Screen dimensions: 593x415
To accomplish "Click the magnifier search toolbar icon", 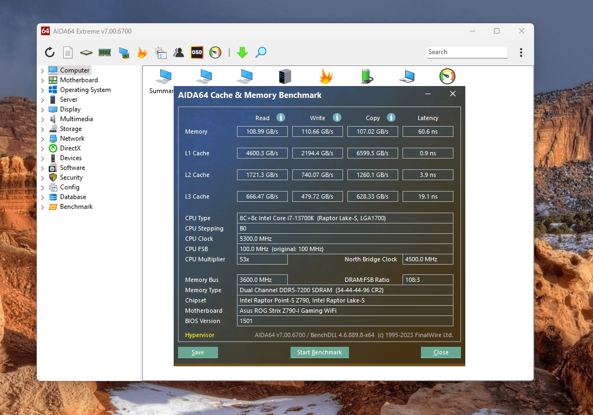I will coord(261,52).
